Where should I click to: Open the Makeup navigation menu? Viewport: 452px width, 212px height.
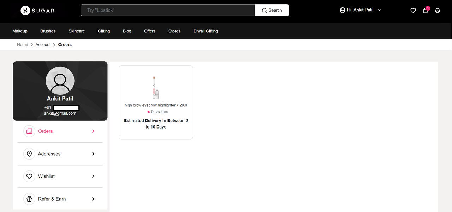tap(20, 31)
